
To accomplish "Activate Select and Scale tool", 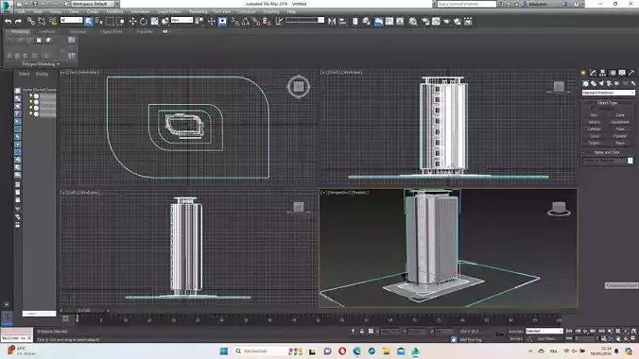I will click(154, 21).
